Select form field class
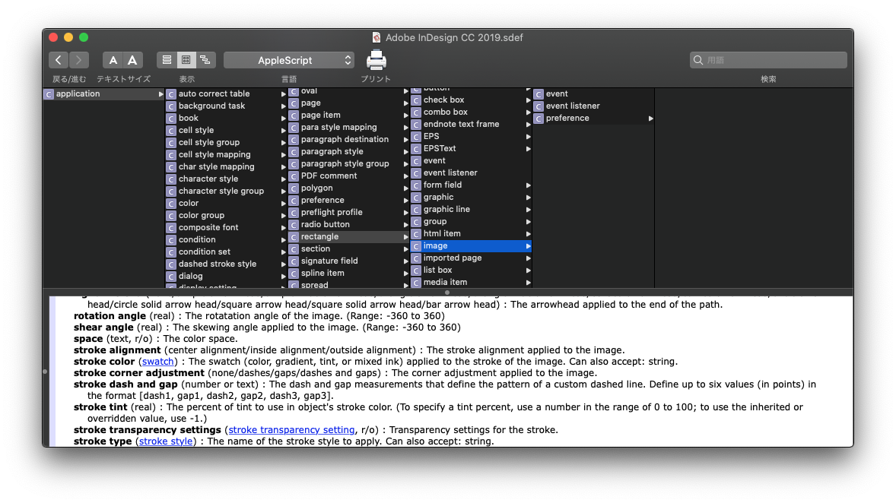 442,185
